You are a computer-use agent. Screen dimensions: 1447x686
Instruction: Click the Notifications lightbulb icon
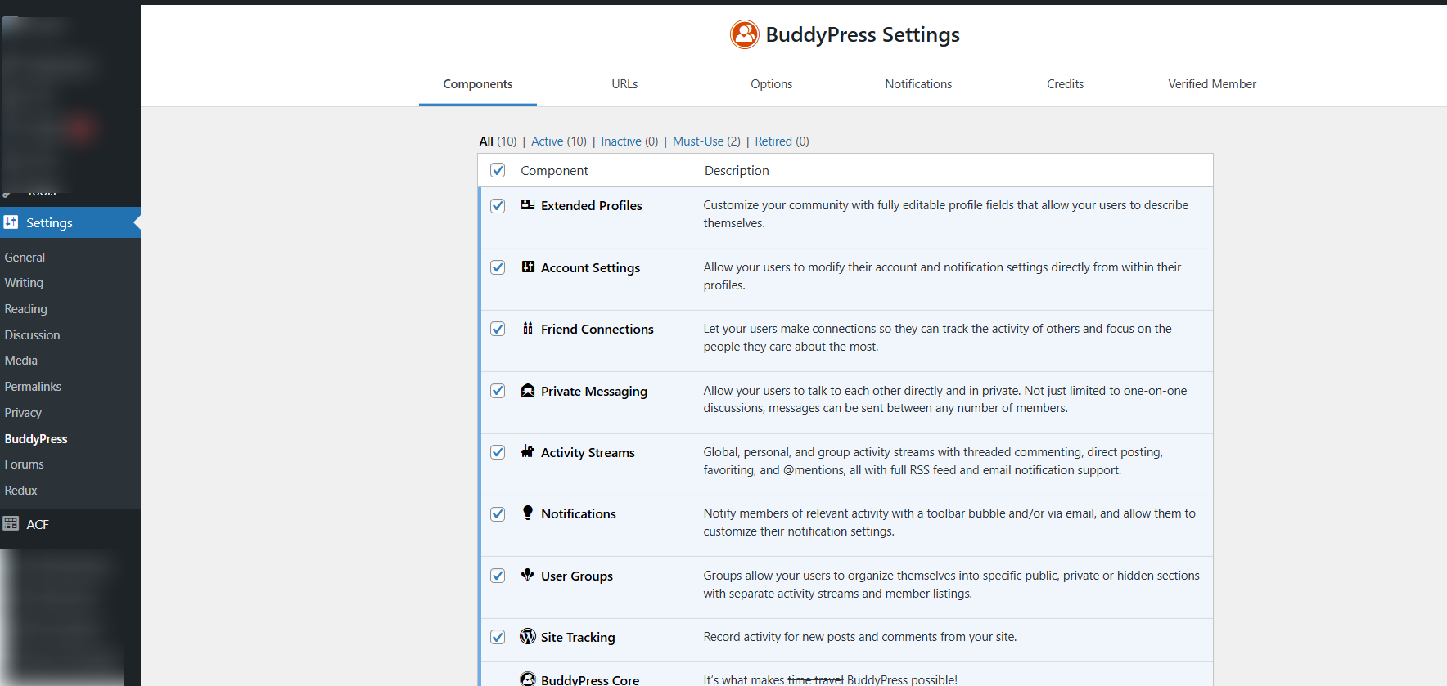click(x=528, y=513)
